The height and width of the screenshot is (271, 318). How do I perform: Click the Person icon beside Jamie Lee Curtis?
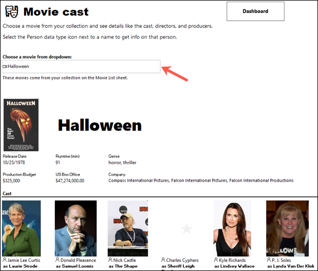5,260
